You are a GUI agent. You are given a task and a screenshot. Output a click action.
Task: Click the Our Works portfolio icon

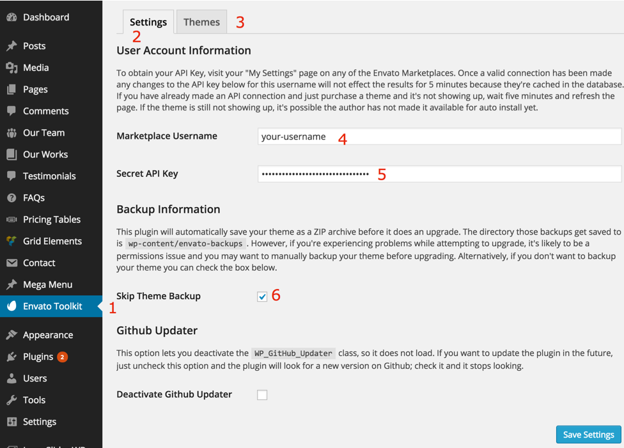click(x=12, y=155)
